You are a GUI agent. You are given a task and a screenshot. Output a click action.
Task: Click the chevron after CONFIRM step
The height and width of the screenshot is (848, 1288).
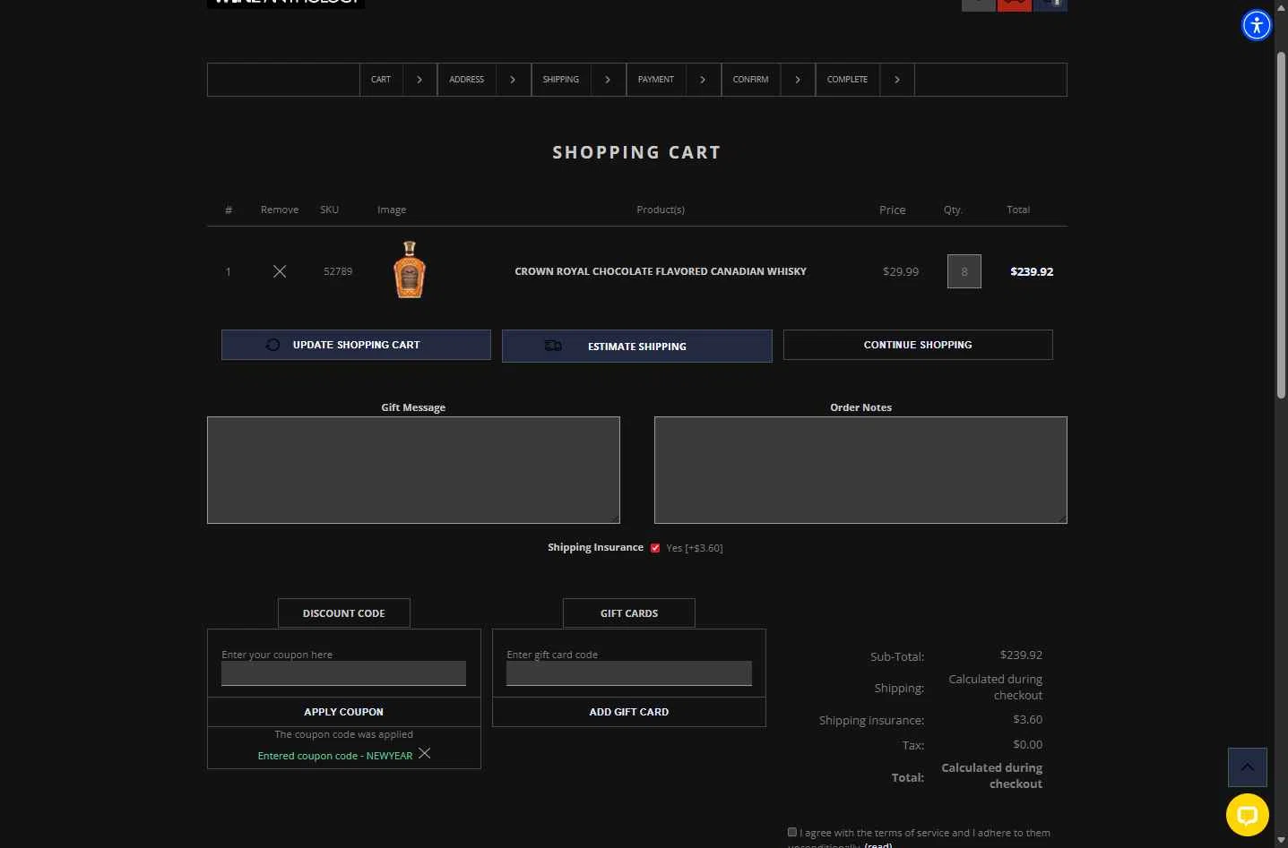point(798,80)
